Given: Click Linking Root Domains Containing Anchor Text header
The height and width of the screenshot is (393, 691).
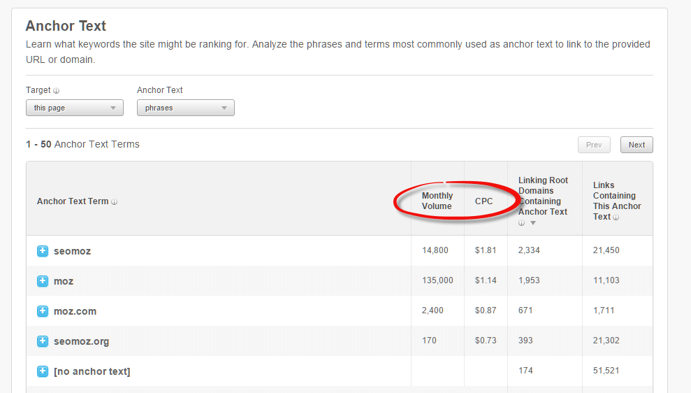Looking at the screenshot, I should click(543, 196).
